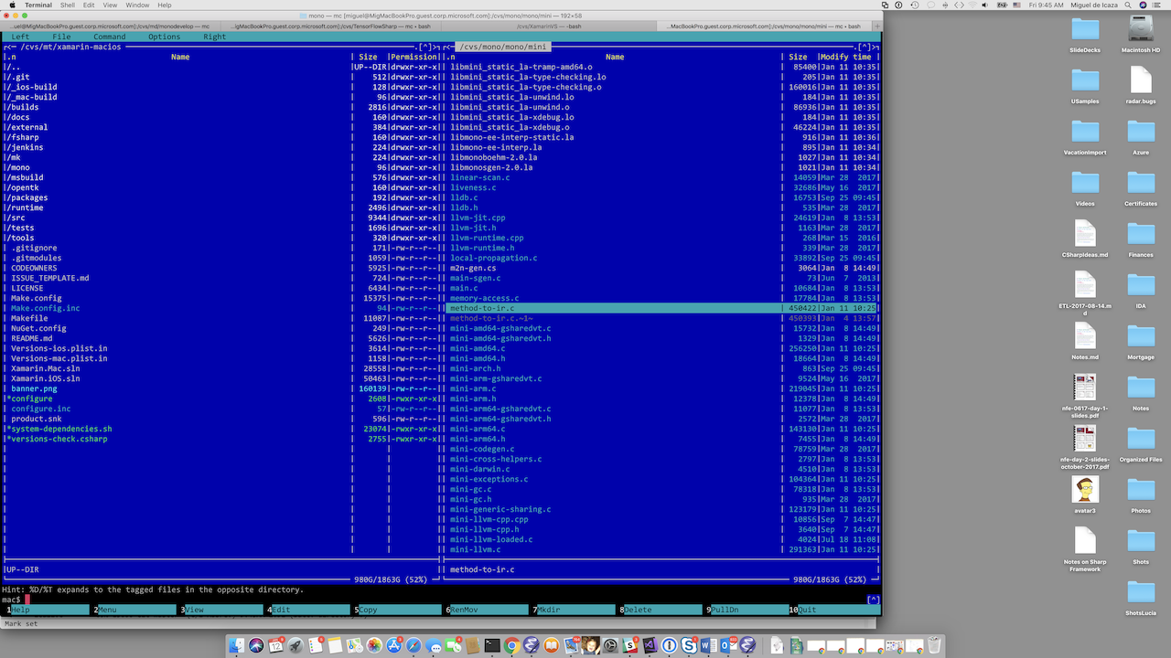
Task: Select method-to-ir.c highlighted file row
Action: tap(661, 308)
